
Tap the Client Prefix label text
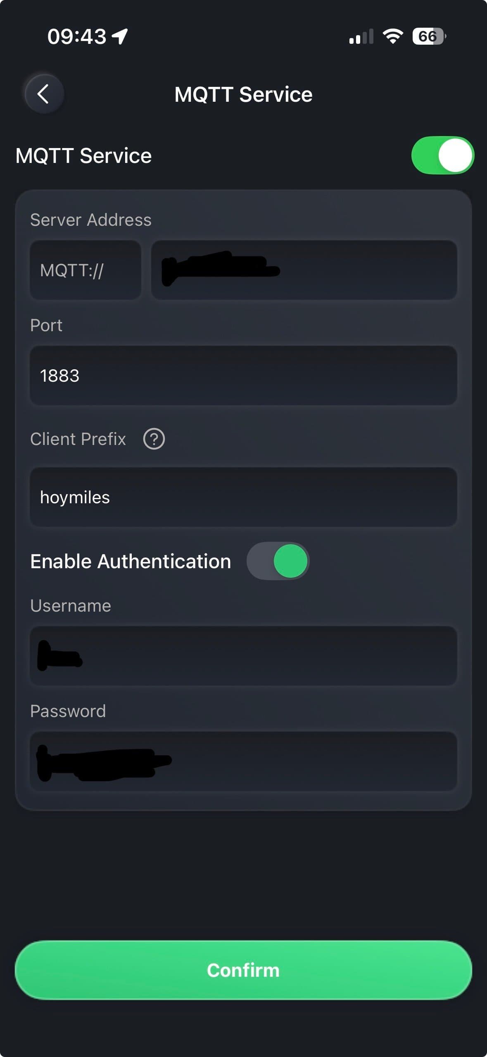78,439
